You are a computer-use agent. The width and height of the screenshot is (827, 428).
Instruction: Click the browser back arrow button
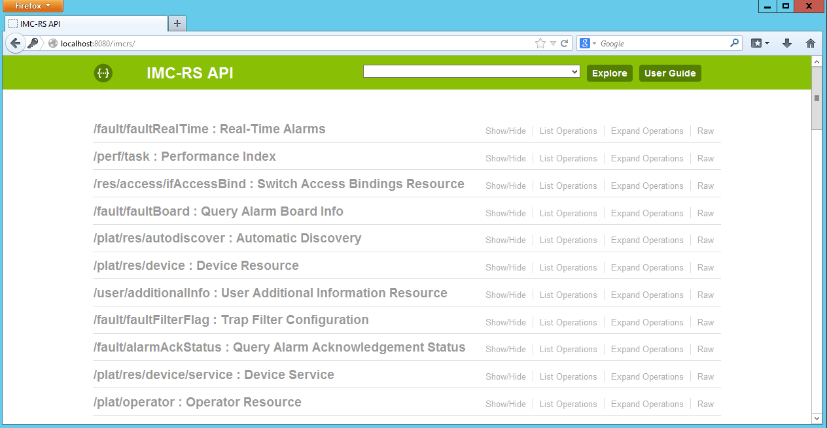16,43
